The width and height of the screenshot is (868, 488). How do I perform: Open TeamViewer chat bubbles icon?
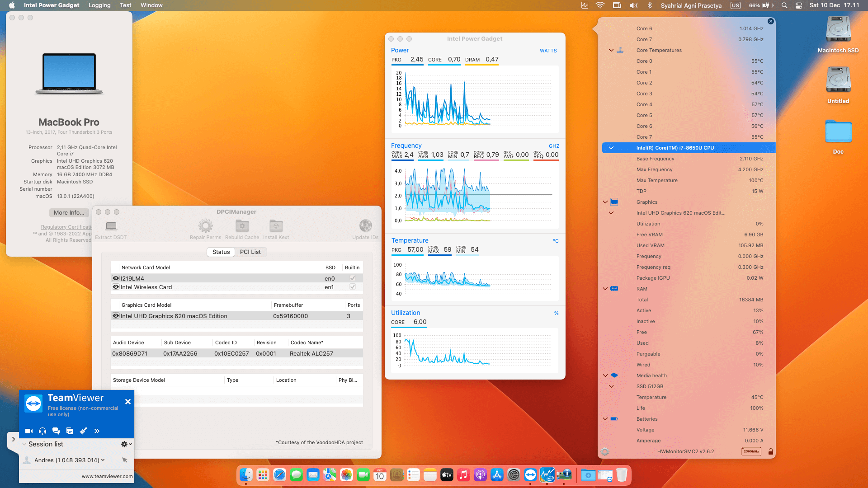point(56,431)
